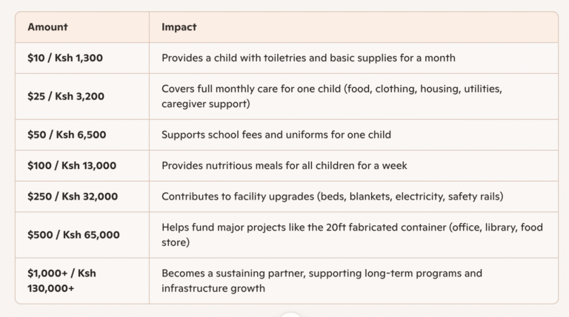
Task: Select the $50 / Ksh 6,500 amount cell
Action: tap(66, 134)
